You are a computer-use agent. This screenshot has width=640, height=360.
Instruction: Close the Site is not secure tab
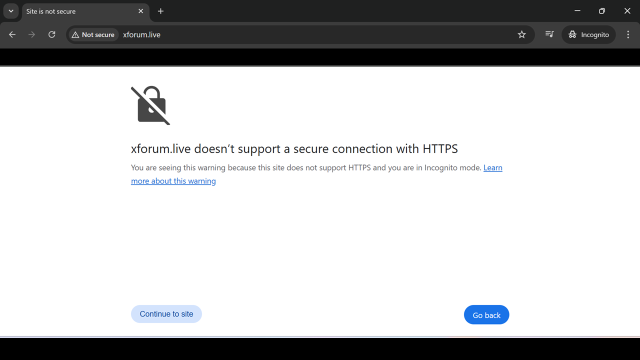(141, 11)
